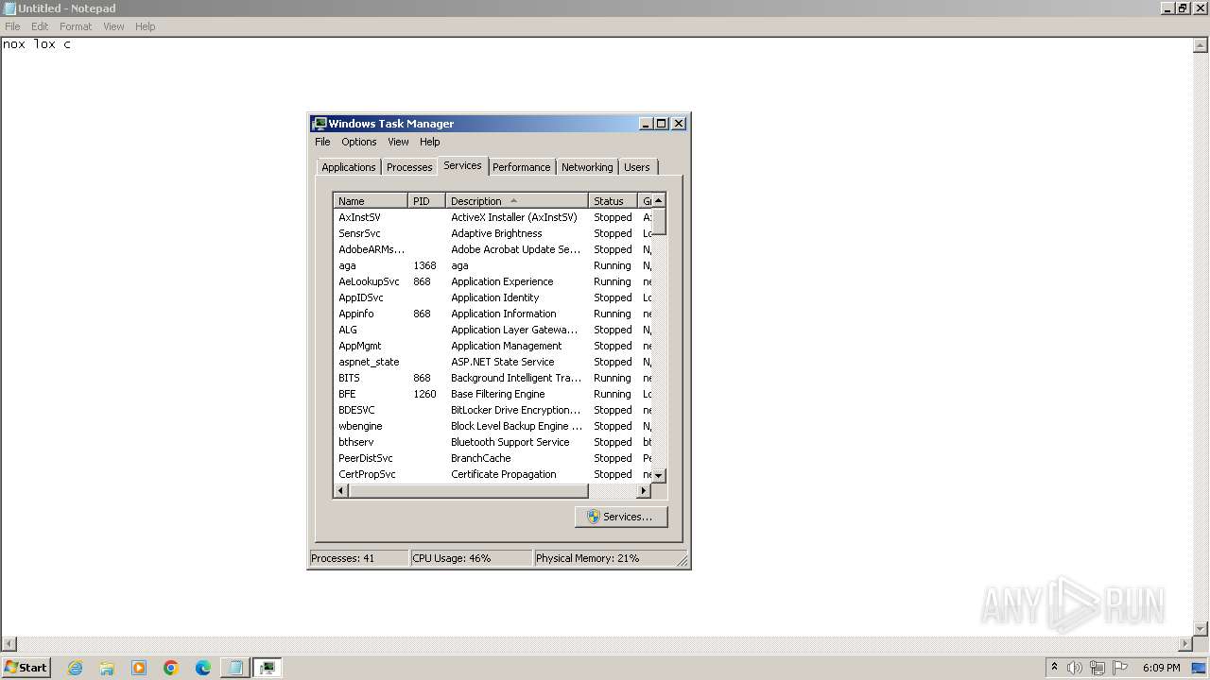Switch to the Applications tab
This screenshot has height=680, width=1210.
coord(348,167)
